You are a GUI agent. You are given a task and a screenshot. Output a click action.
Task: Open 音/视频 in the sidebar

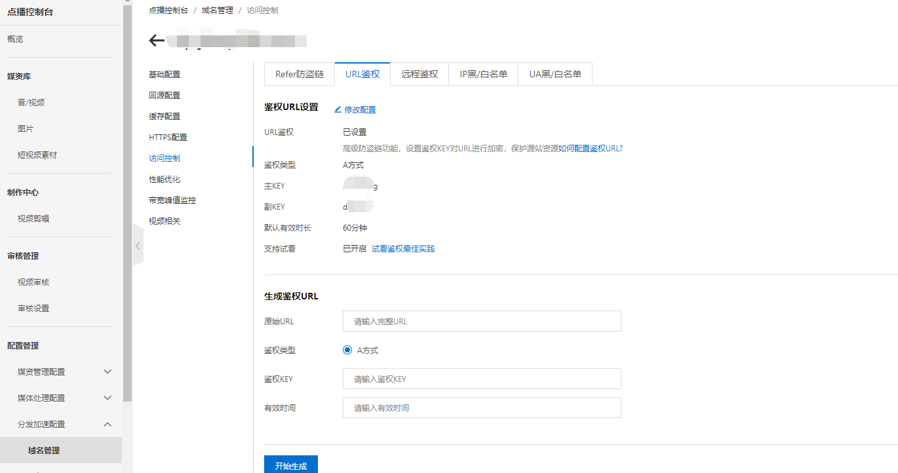31,102
